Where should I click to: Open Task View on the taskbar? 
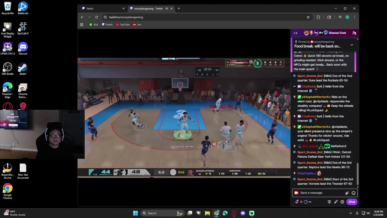190,213
